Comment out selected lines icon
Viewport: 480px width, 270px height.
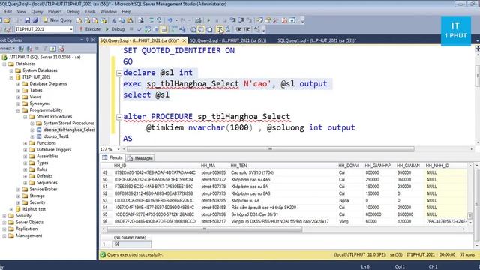click(x=220, y=29)
